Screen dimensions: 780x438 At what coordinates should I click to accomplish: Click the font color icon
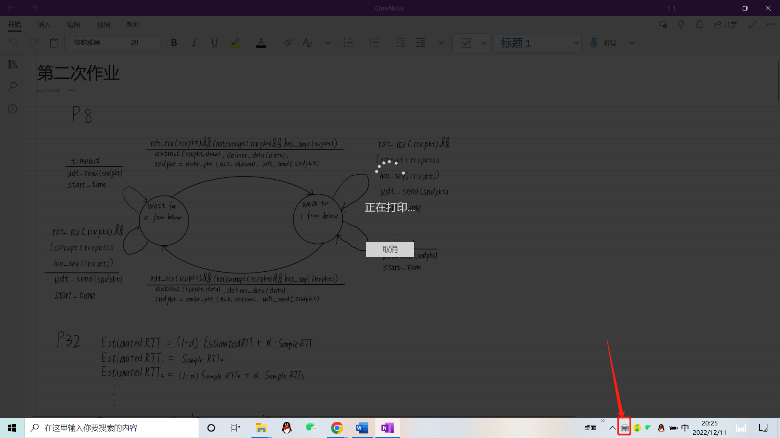tap(261, 43)
